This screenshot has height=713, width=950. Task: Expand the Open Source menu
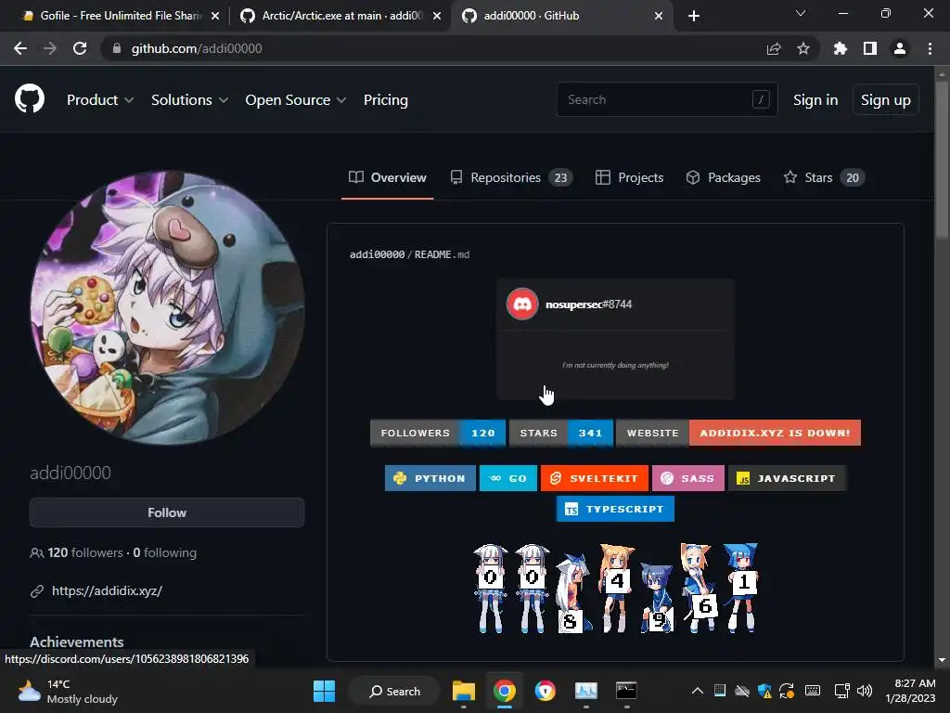tap(296, 100)
